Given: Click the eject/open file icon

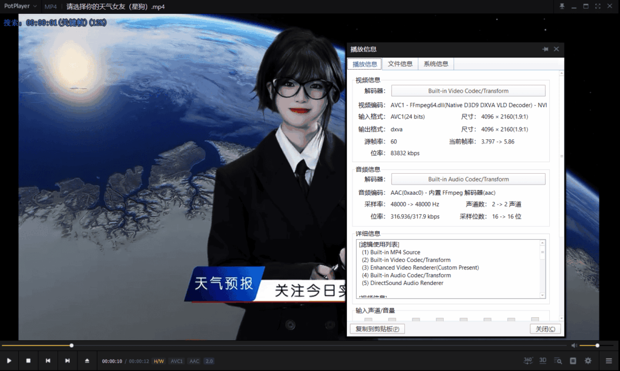Looking at the screenshot, I should (x=87, y=361).
